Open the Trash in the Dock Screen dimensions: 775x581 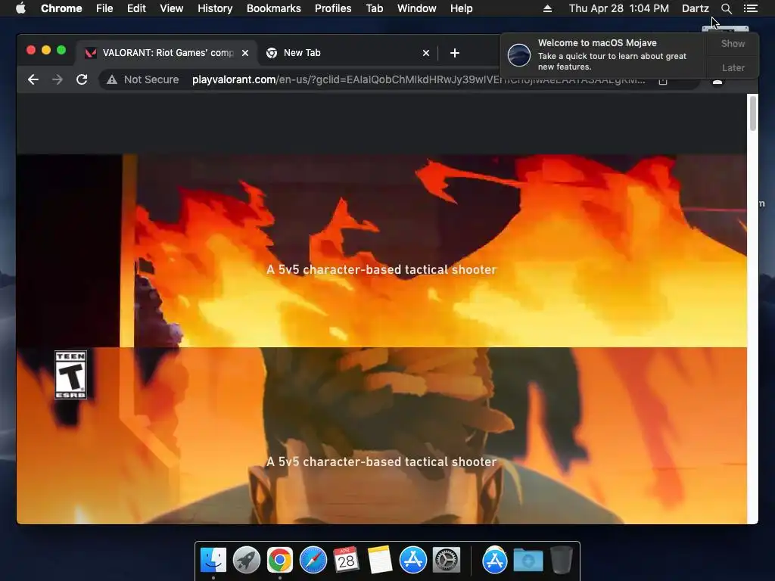(x=561, y=561)
